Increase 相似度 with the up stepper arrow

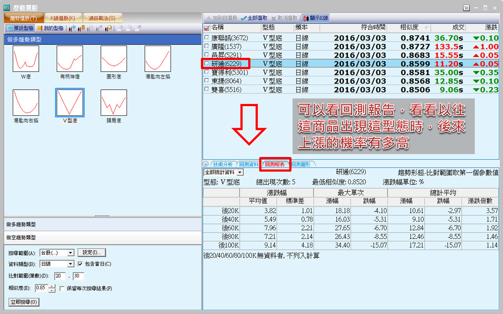[52, 286]
